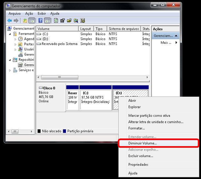Screen dimensions: 201x179
Task: Sort by Sistema de arquivos column header
Action: pos(124,29)
